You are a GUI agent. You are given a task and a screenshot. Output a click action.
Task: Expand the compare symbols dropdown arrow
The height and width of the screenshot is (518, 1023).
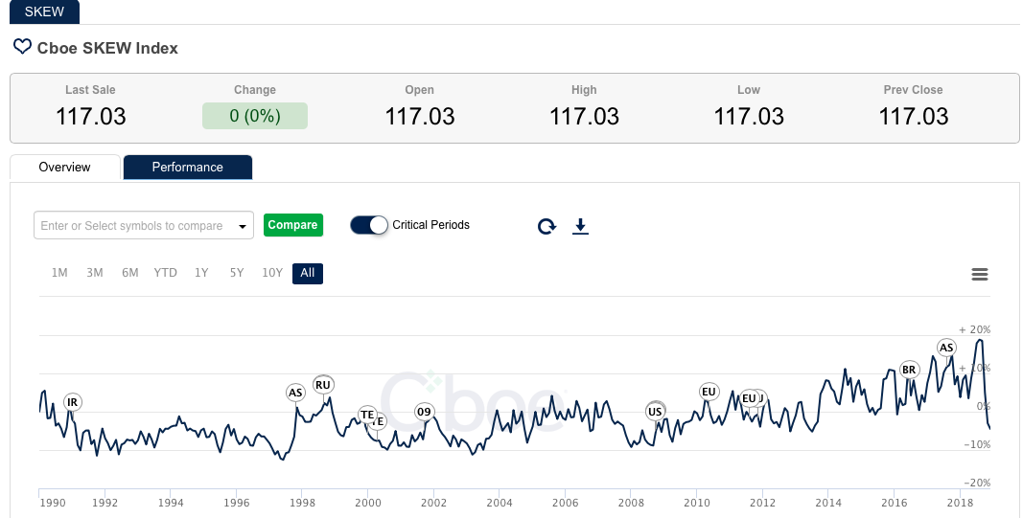[242, 227]
